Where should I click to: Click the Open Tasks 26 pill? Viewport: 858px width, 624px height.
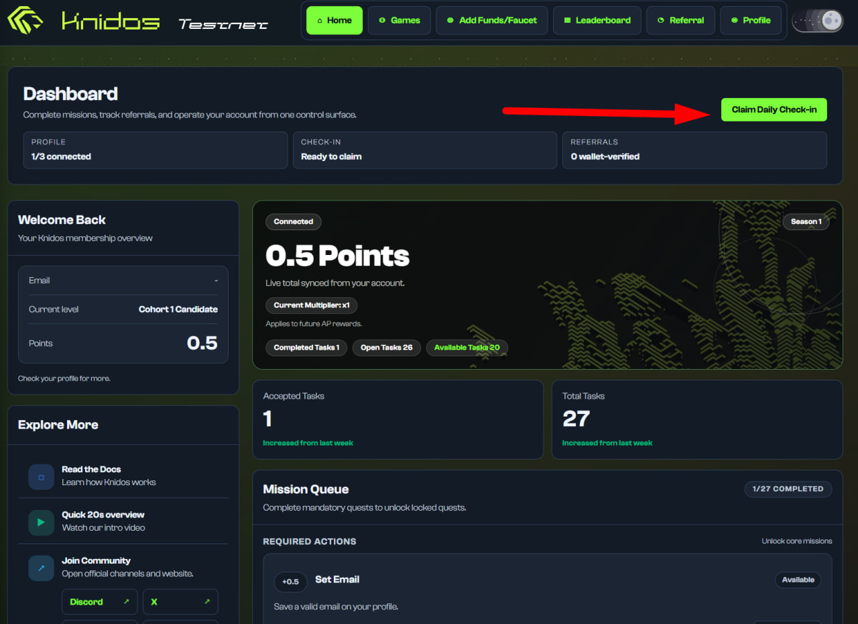pos(387,348)
